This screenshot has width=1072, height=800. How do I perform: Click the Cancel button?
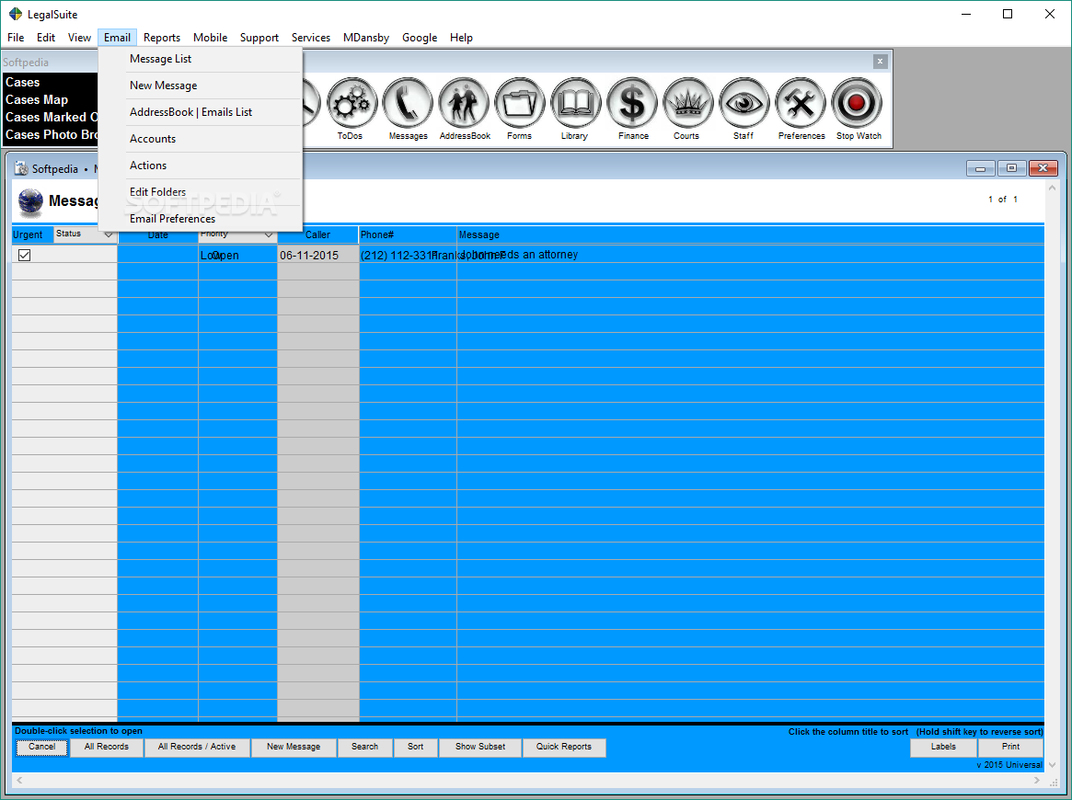pos(41,748)
